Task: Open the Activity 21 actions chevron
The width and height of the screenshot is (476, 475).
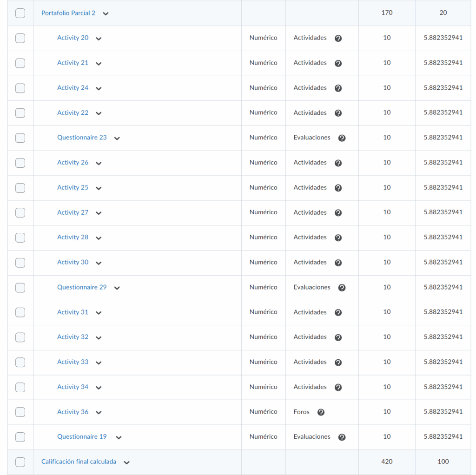Action: [99, 64]
